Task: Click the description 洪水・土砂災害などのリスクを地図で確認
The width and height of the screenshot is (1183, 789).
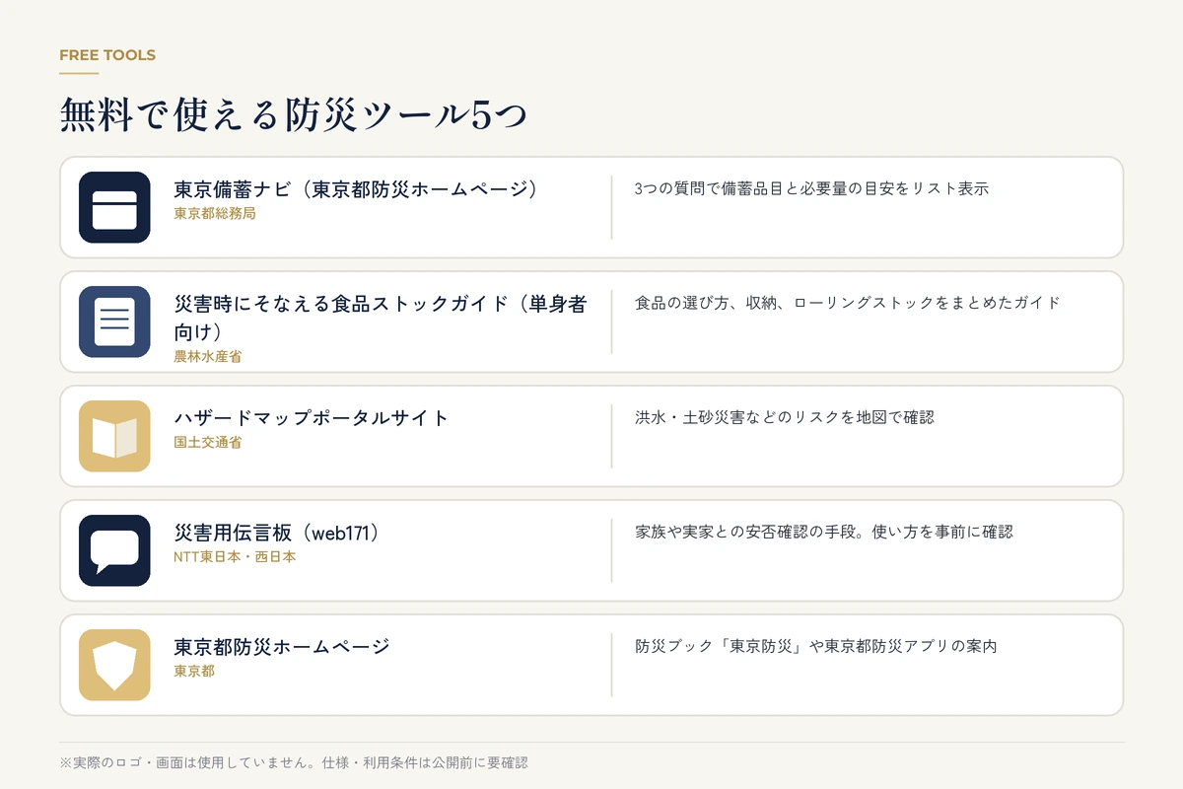Action: tap(785, 417)
